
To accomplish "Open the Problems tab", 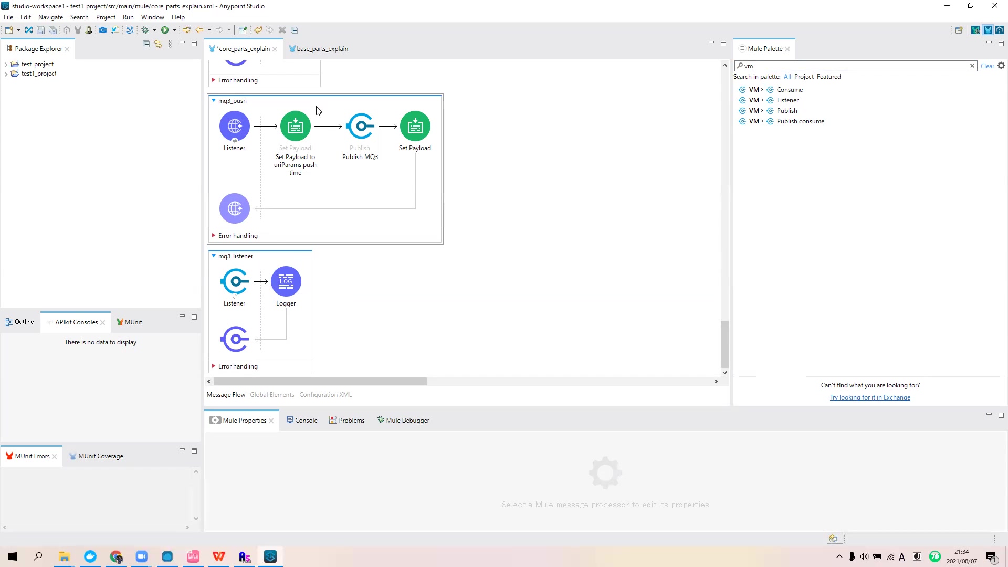I will 346,421.
